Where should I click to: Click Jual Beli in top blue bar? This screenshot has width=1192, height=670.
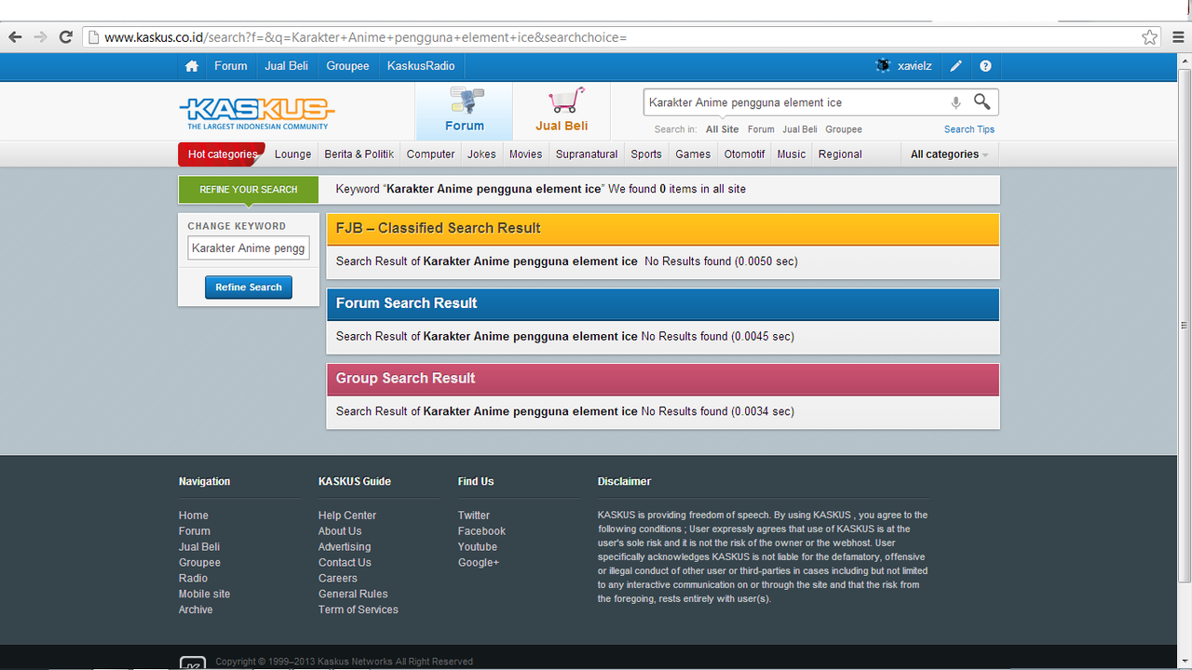click(287, 66)
